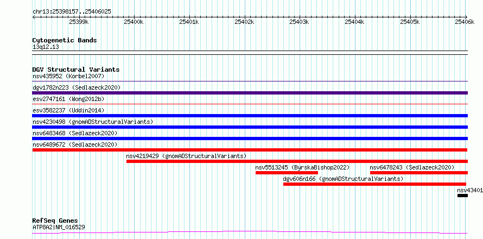The height and width of the screenshot is (239, 483).
Task: Select the small black bar under nsv43401
Action: coord(463,196)
